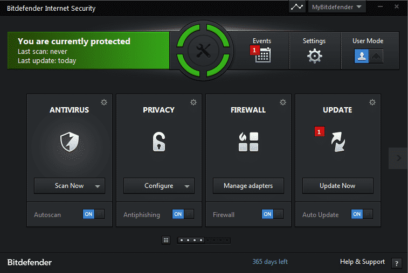This screenshot has height=273, width=408.
Task: Toggle the Autoscan switch off
Action: pyautogui.click(x=93, y=214)
